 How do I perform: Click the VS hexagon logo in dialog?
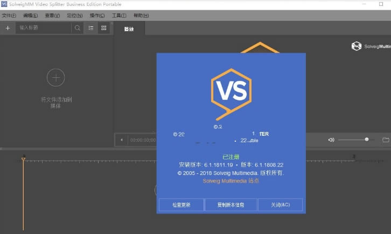point(231,94)
